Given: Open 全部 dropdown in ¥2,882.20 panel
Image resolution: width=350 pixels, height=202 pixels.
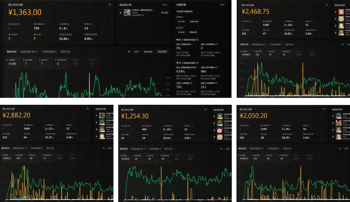Looking at the screenshot, I should pyautogui.click(x=110, y=148).
